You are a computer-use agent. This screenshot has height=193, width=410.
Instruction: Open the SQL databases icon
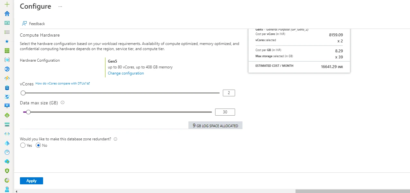[7, 87]
